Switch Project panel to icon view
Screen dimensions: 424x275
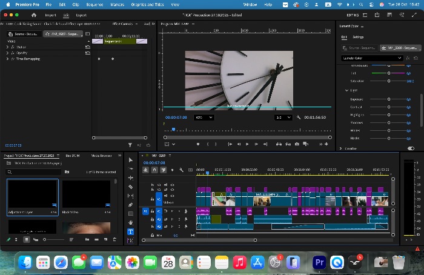click(x=27, y=240)
